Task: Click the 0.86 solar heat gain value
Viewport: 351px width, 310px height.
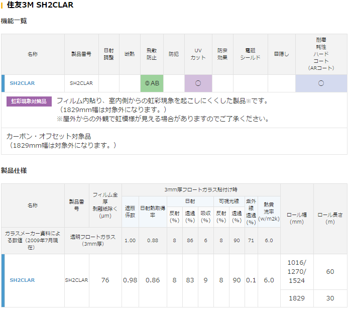Action: click(x=153, y=280)
